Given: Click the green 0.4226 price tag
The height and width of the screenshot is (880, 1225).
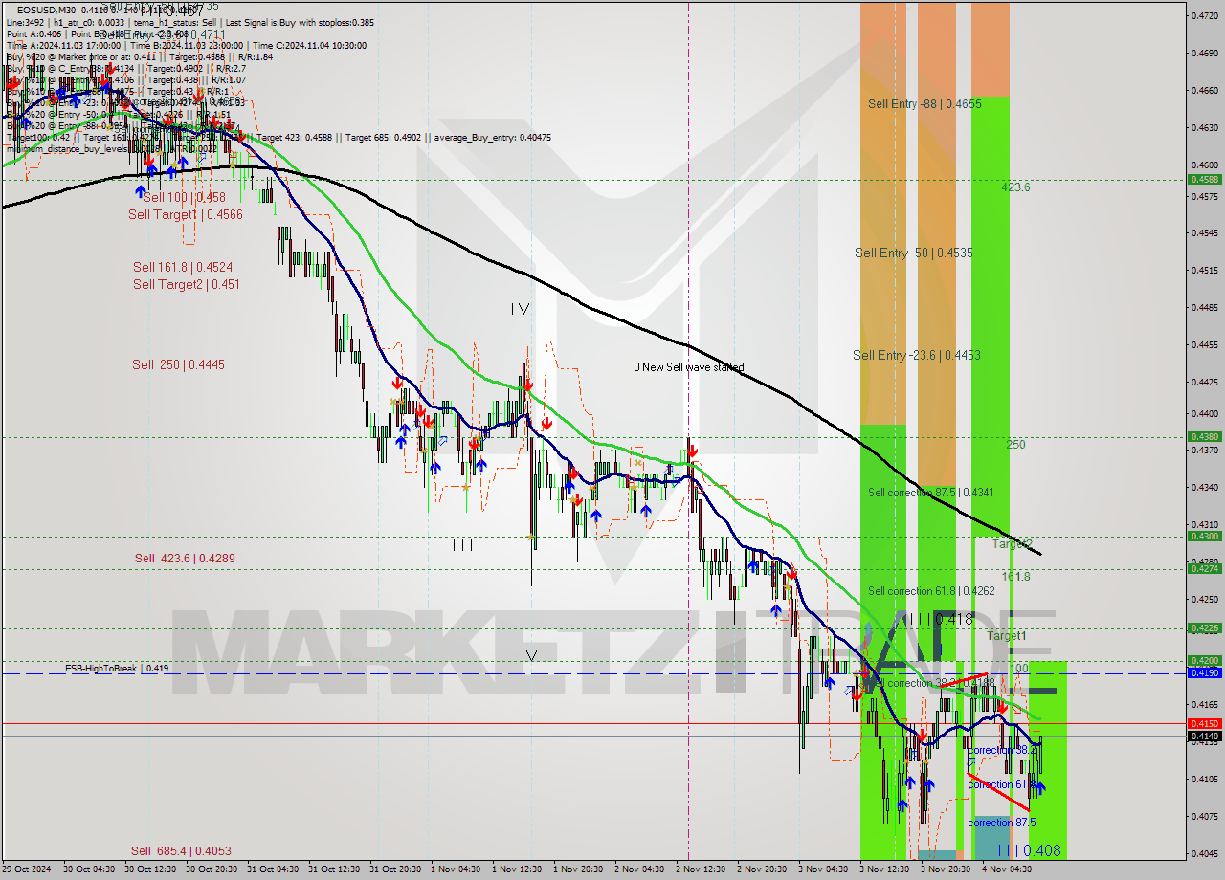Looking at the screenshot, I should (1204, 627).
